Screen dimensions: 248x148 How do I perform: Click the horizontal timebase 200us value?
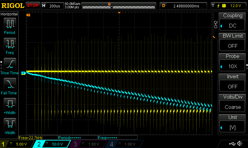(55, 6)
